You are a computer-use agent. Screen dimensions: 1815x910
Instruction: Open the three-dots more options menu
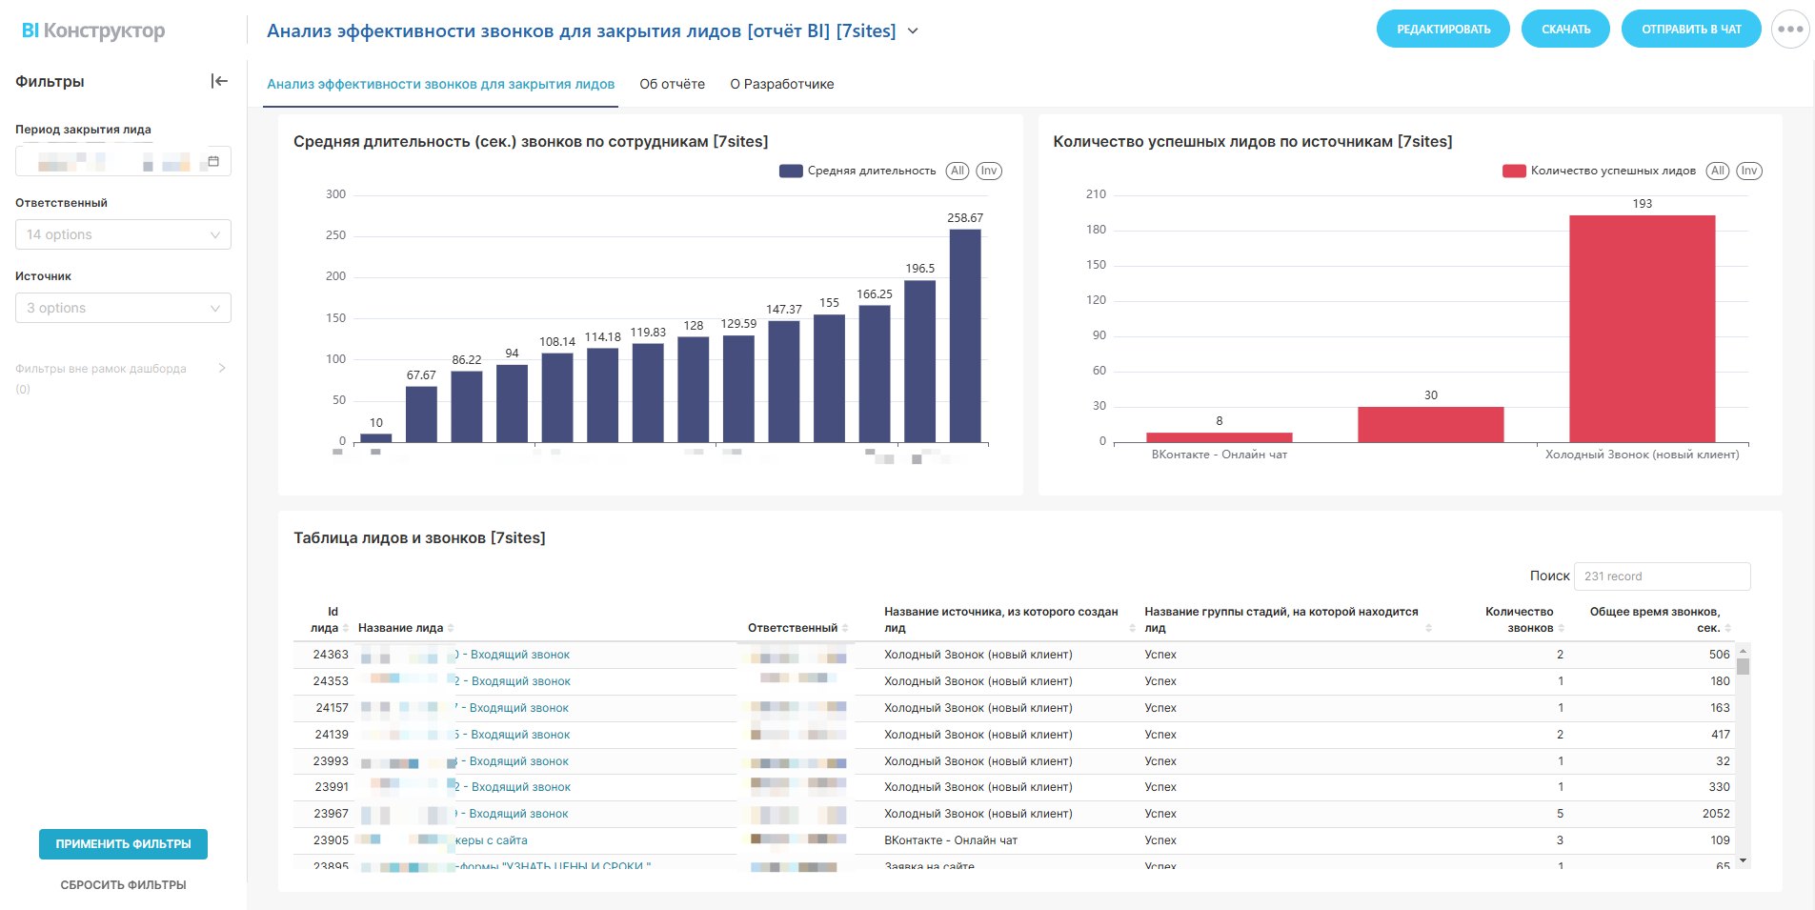tap(1790, 29)
